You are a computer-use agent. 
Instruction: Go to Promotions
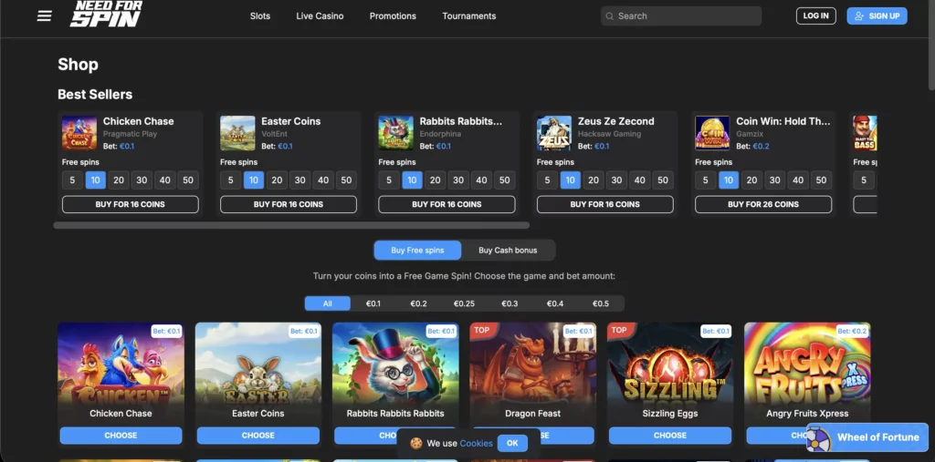[393, 16]
